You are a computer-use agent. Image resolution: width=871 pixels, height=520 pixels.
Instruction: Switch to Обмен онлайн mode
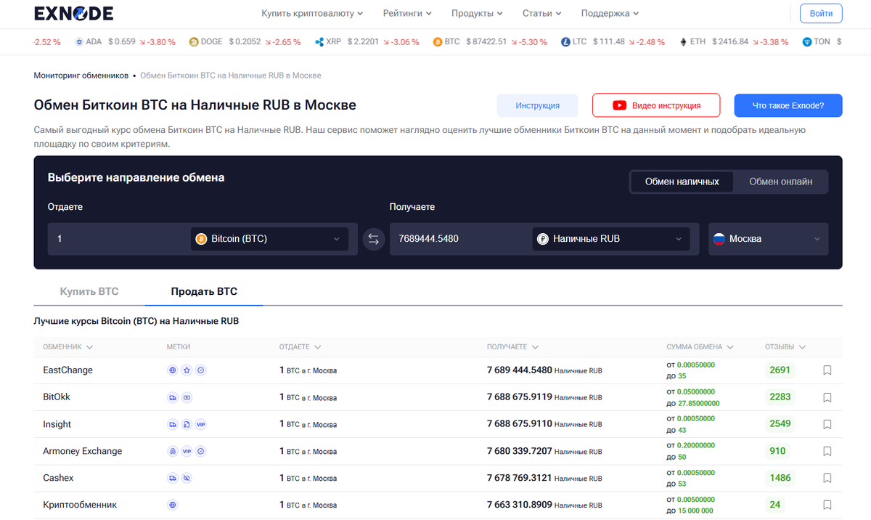(780, 182)
